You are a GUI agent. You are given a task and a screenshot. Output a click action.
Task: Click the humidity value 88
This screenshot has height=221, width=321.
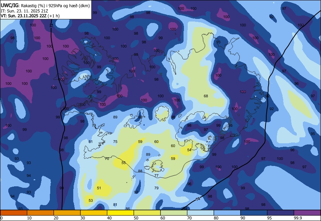pyautogui.click(x=140, y=171)
